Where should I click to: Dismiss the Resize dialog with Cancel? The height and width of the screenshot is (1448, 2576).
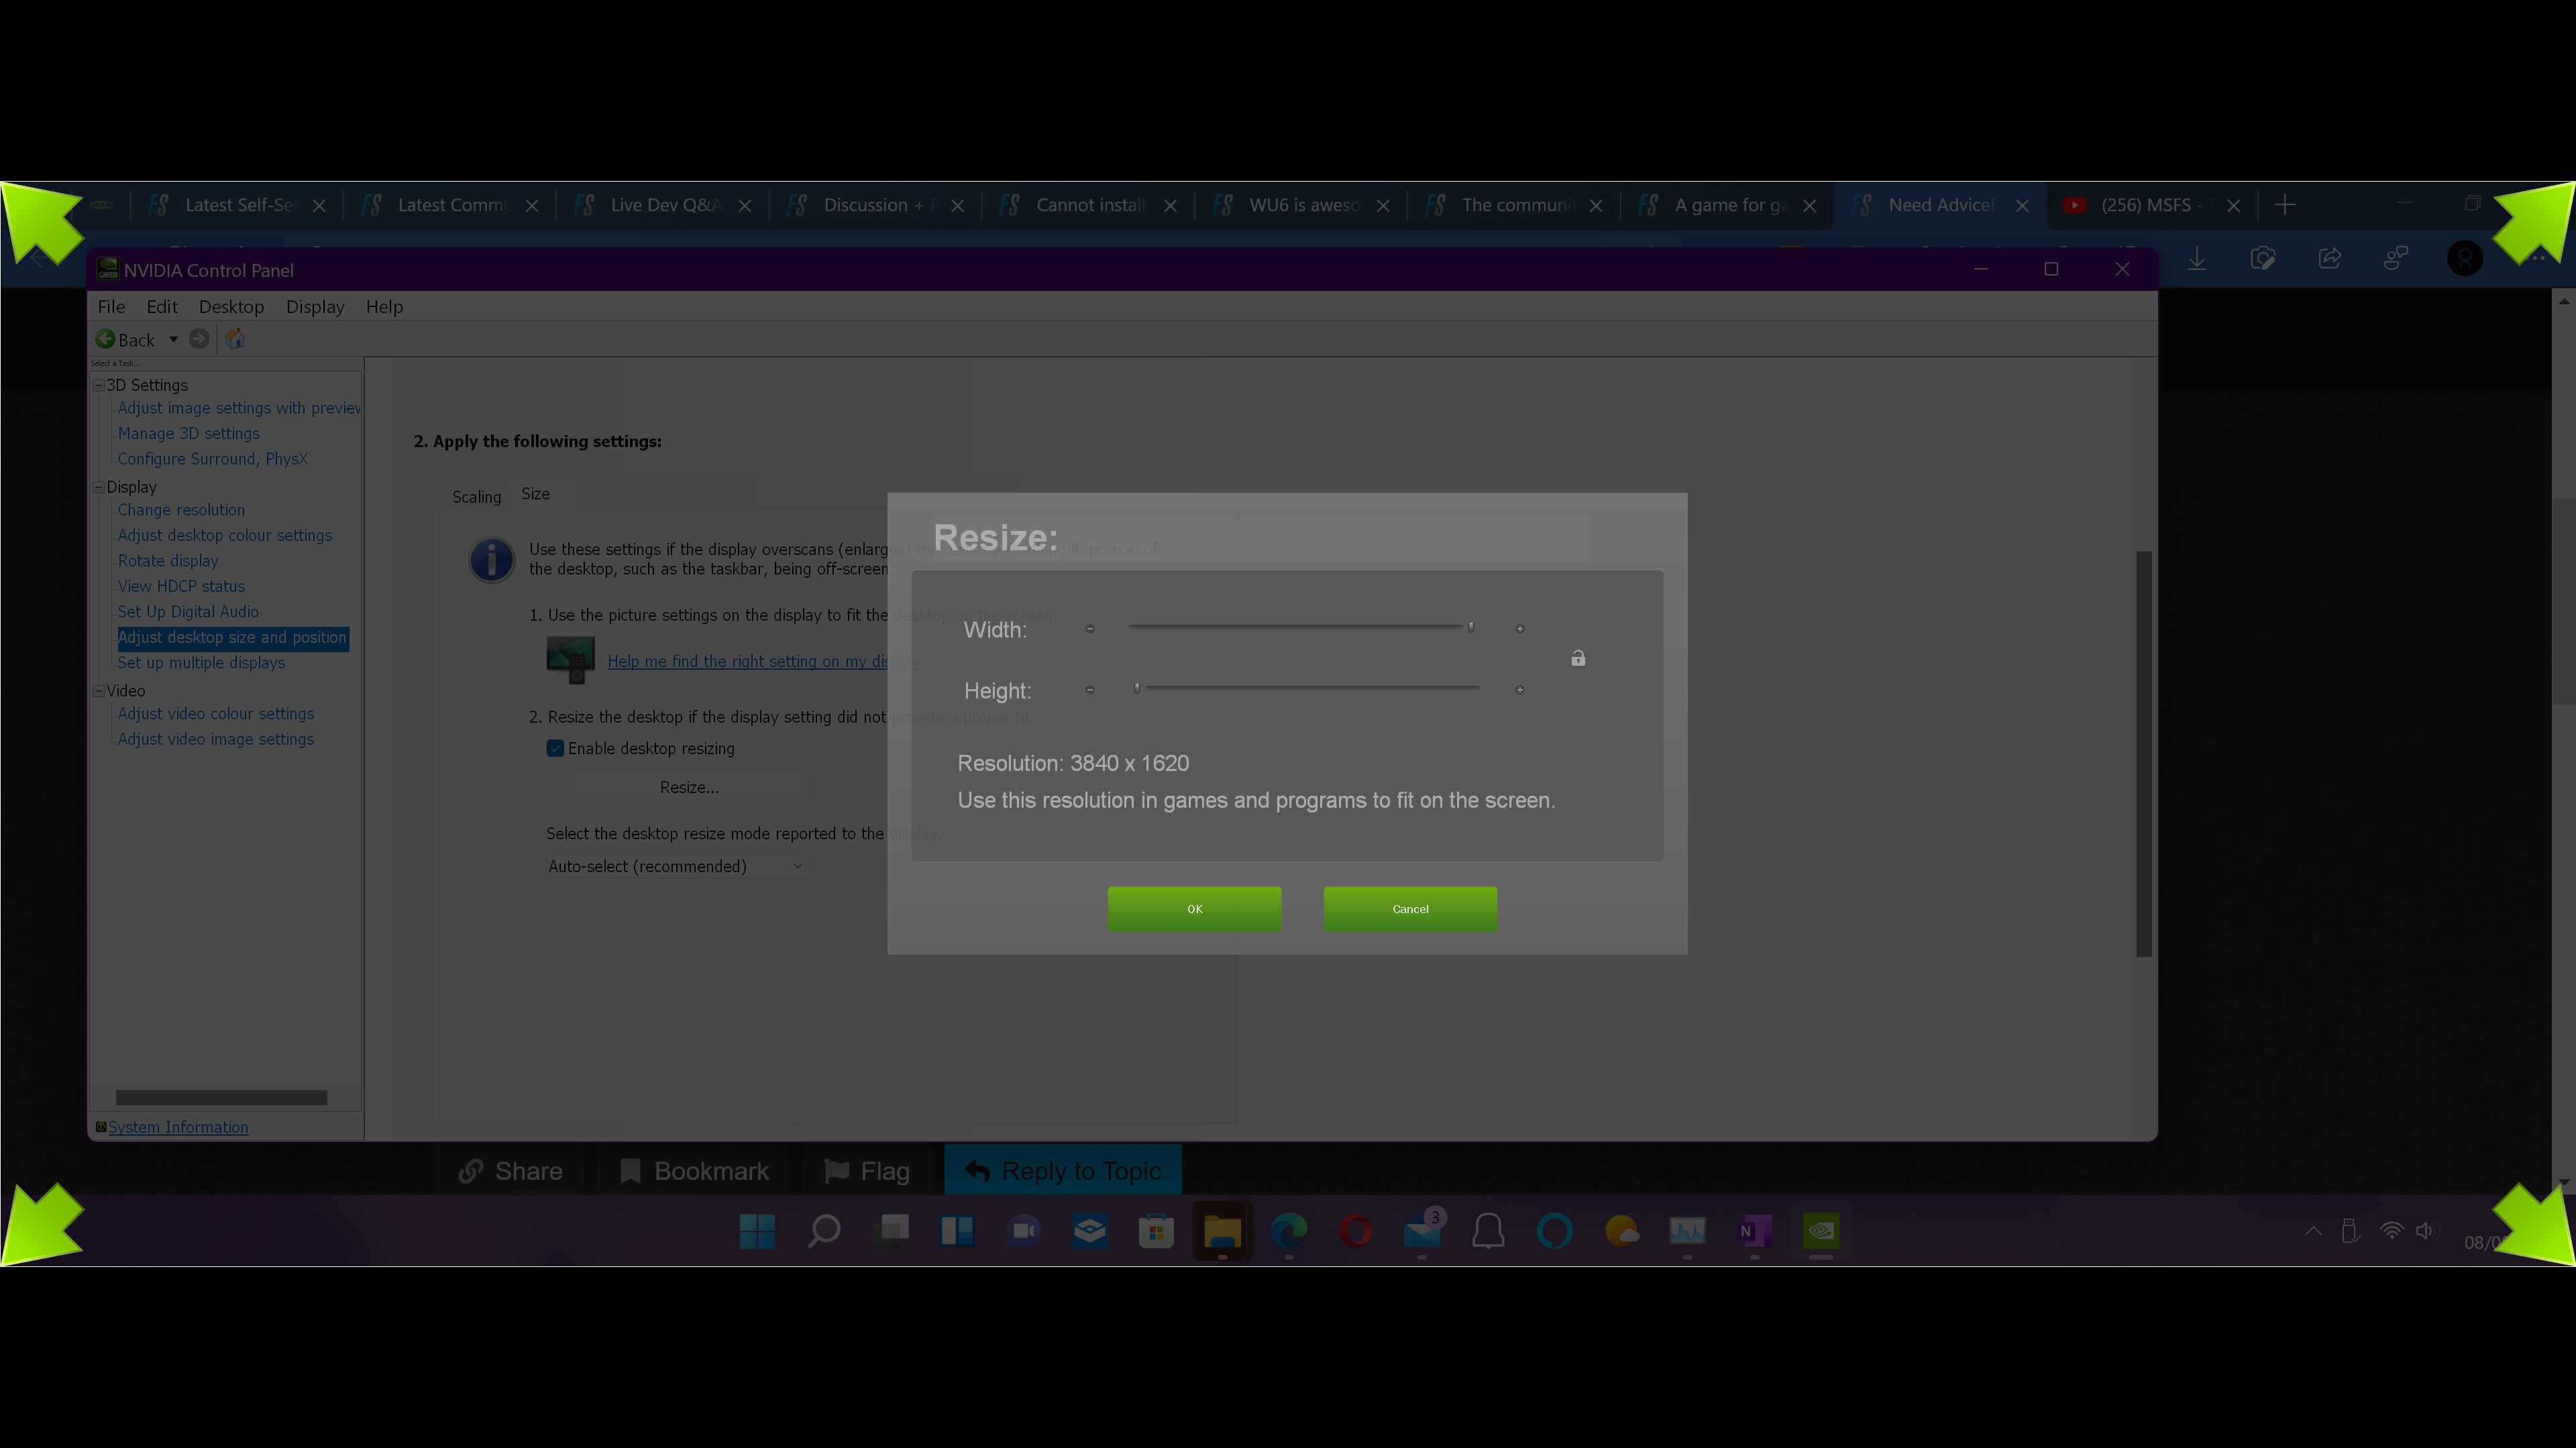click(x=1410, y=908)
